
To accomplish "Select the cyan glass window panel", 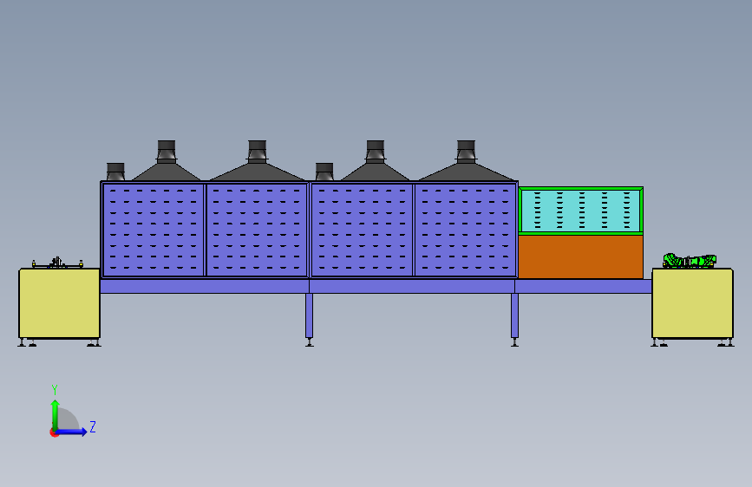I will 581,211.
